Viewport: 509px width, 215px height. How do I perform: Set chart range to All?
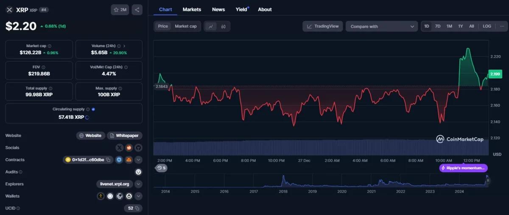click(x=472, y=26)
